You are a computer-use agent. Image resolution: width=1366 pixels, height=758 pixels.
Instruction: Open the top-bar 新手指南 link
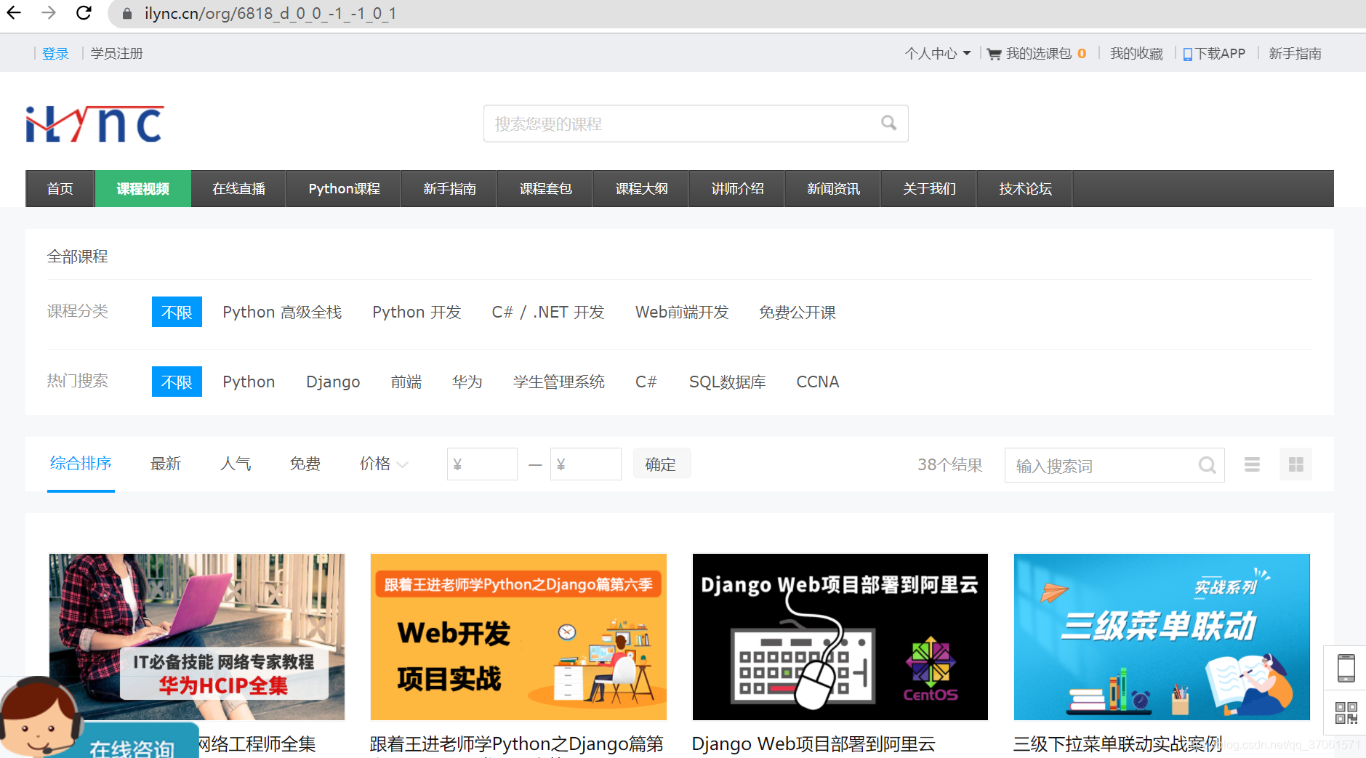pos(1295,54)
